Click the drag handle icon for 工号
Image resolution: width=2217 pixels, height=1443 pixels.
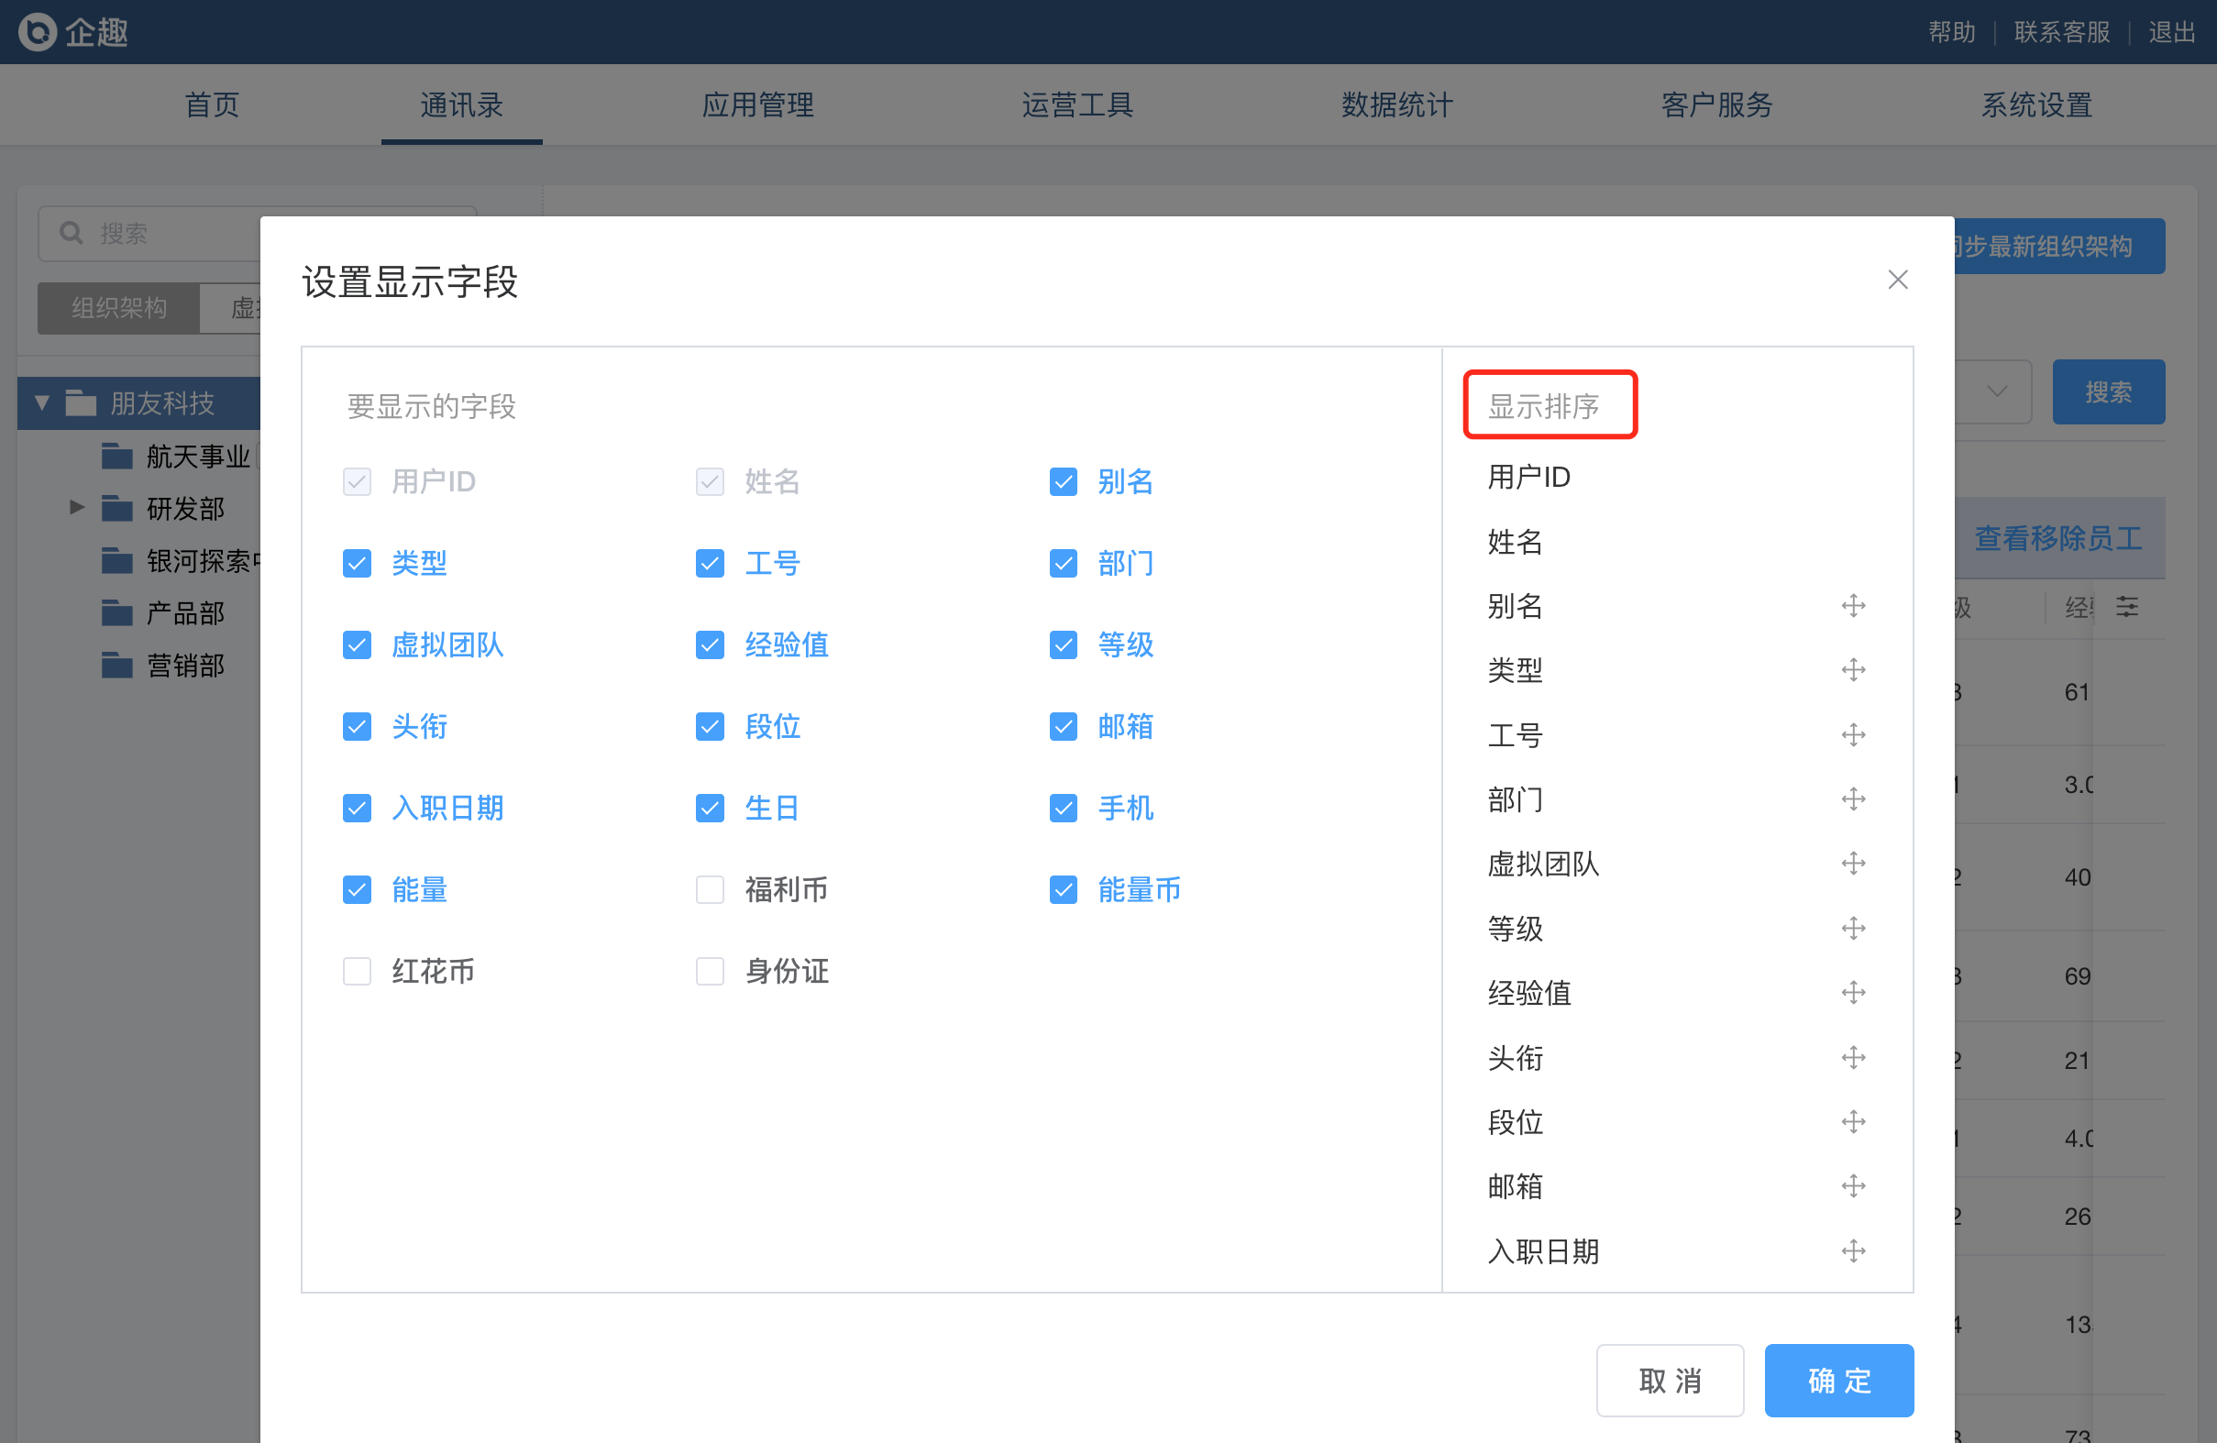point(1853,735)
